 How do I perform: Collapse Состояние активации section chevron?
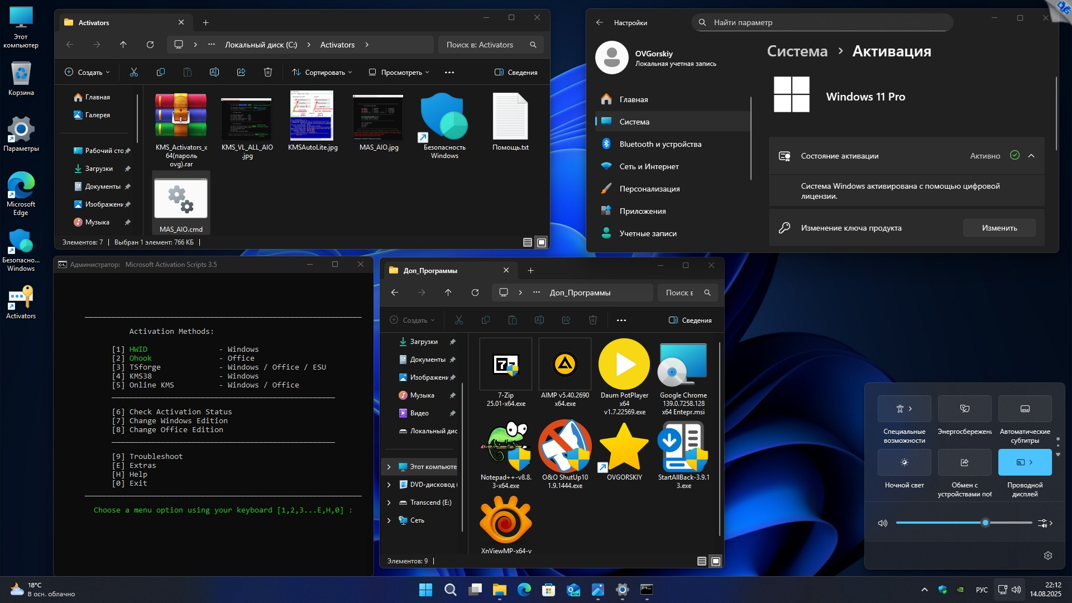point(1032,156)
